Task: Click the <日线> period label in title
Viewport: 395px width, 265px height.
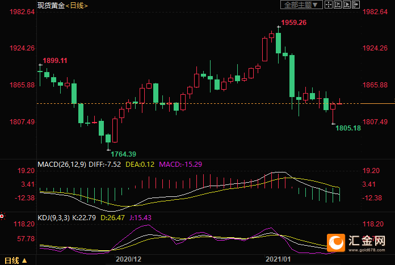Action: point(77,6)
